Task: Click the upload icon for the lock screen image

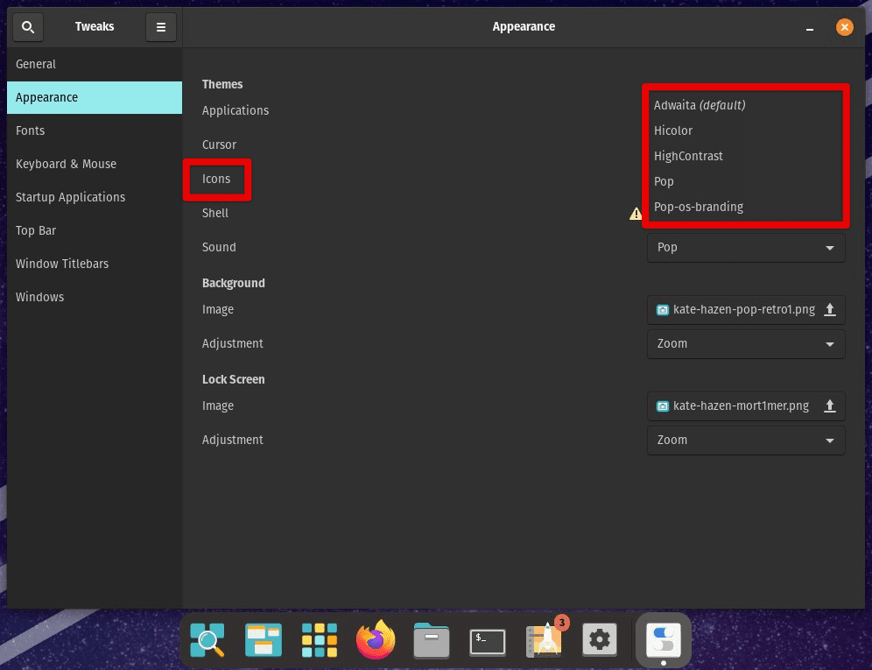Action: [831, 406]
